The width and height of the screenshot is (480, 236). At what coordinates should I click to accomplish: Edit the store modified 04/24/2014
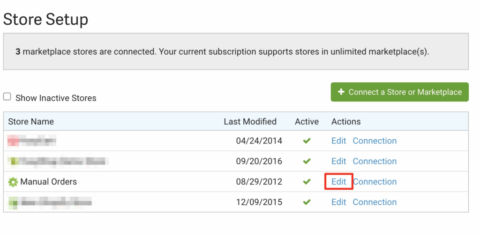338,141
